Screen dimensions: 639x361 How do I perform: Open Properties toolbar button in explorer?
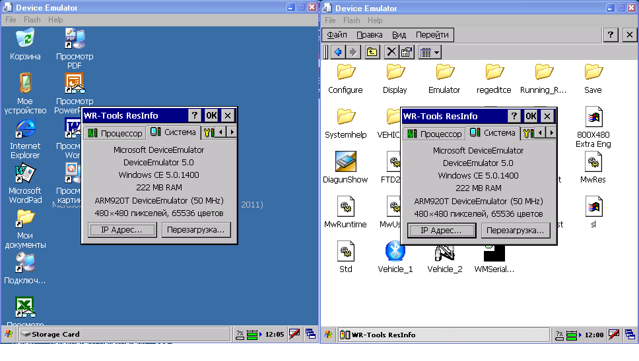[407, 52]
